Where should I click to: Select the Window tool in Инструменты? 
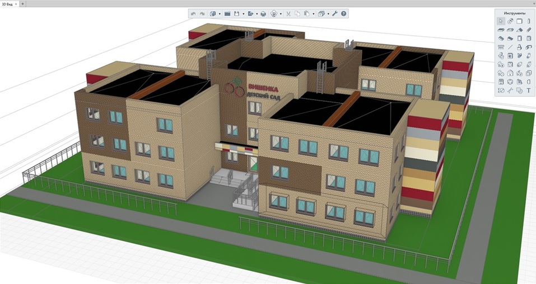529,38
